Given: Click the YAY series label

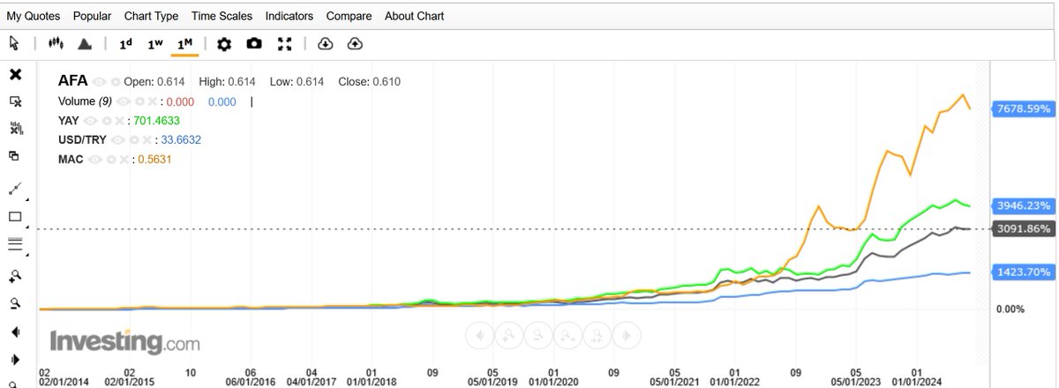Looking at the screenshot, I should [x=69, y=121].
